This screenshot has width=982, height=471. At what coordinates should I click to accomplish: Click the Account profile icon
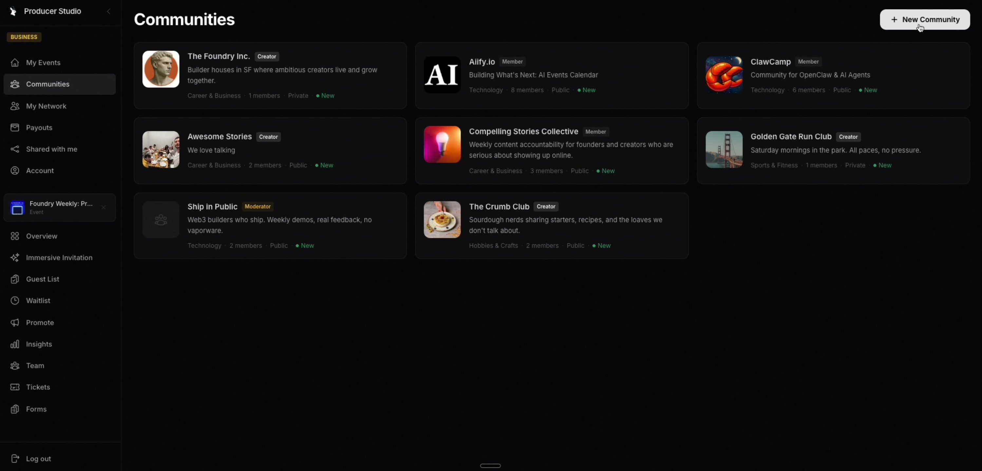tap(15, 171)
